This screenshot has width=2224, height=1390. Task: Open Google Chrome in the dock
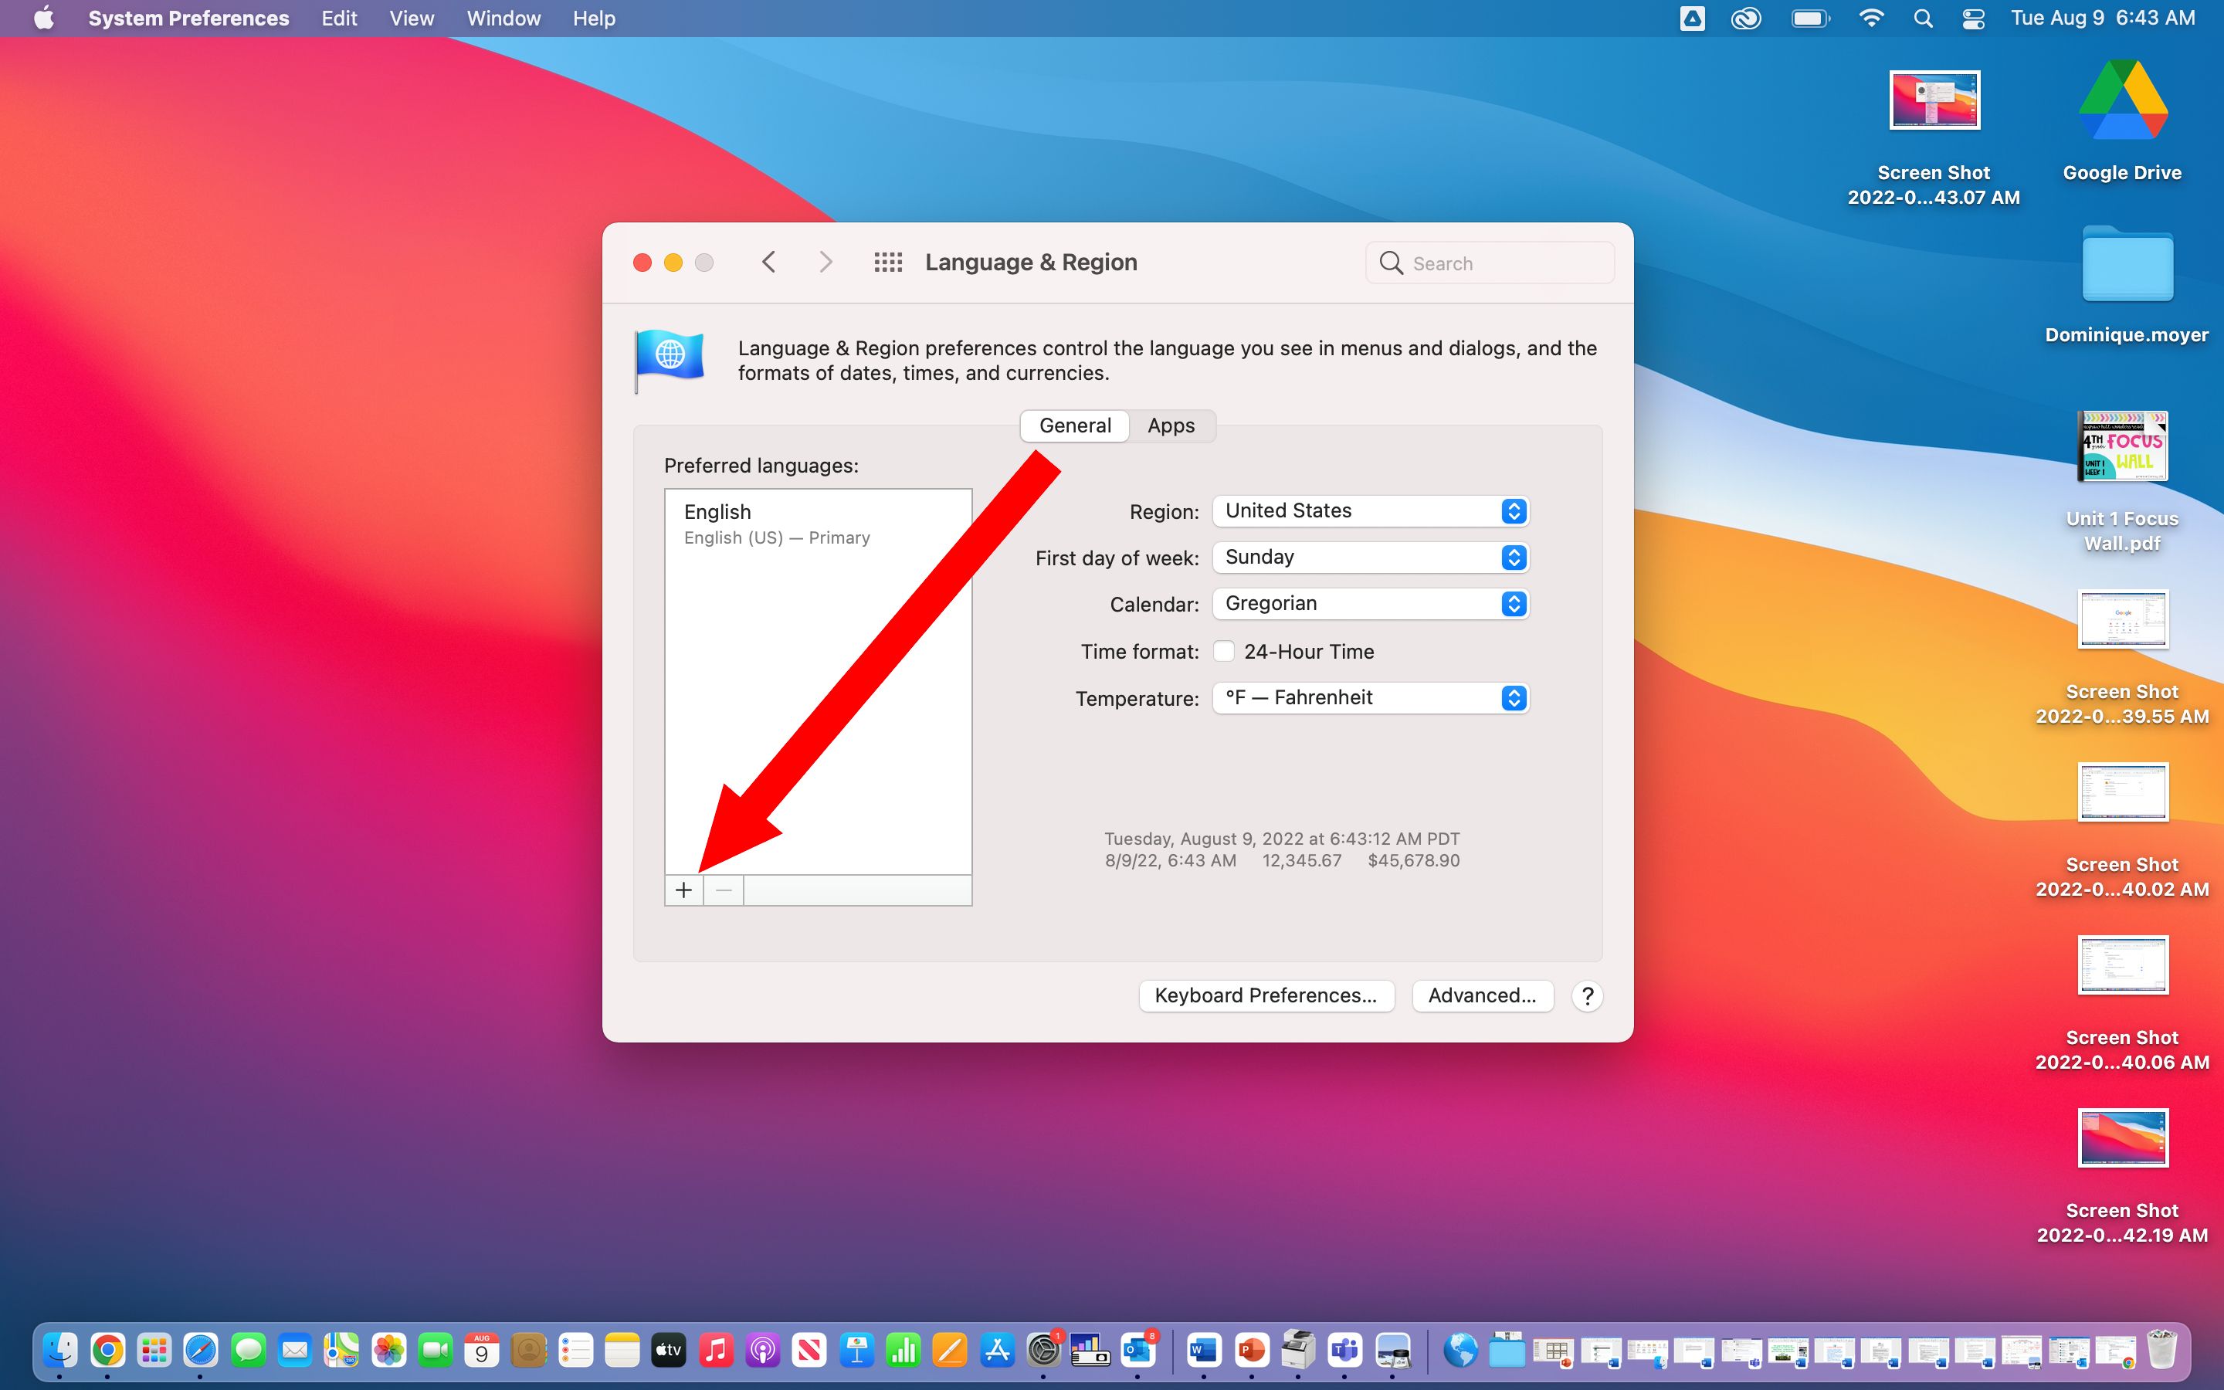106,1350
